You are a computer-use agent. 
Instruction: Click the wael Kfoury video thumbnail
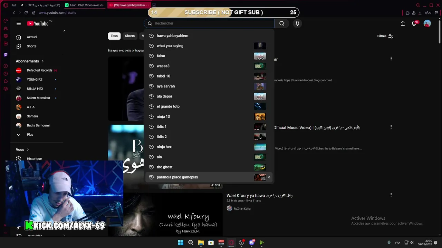[173, 214]
